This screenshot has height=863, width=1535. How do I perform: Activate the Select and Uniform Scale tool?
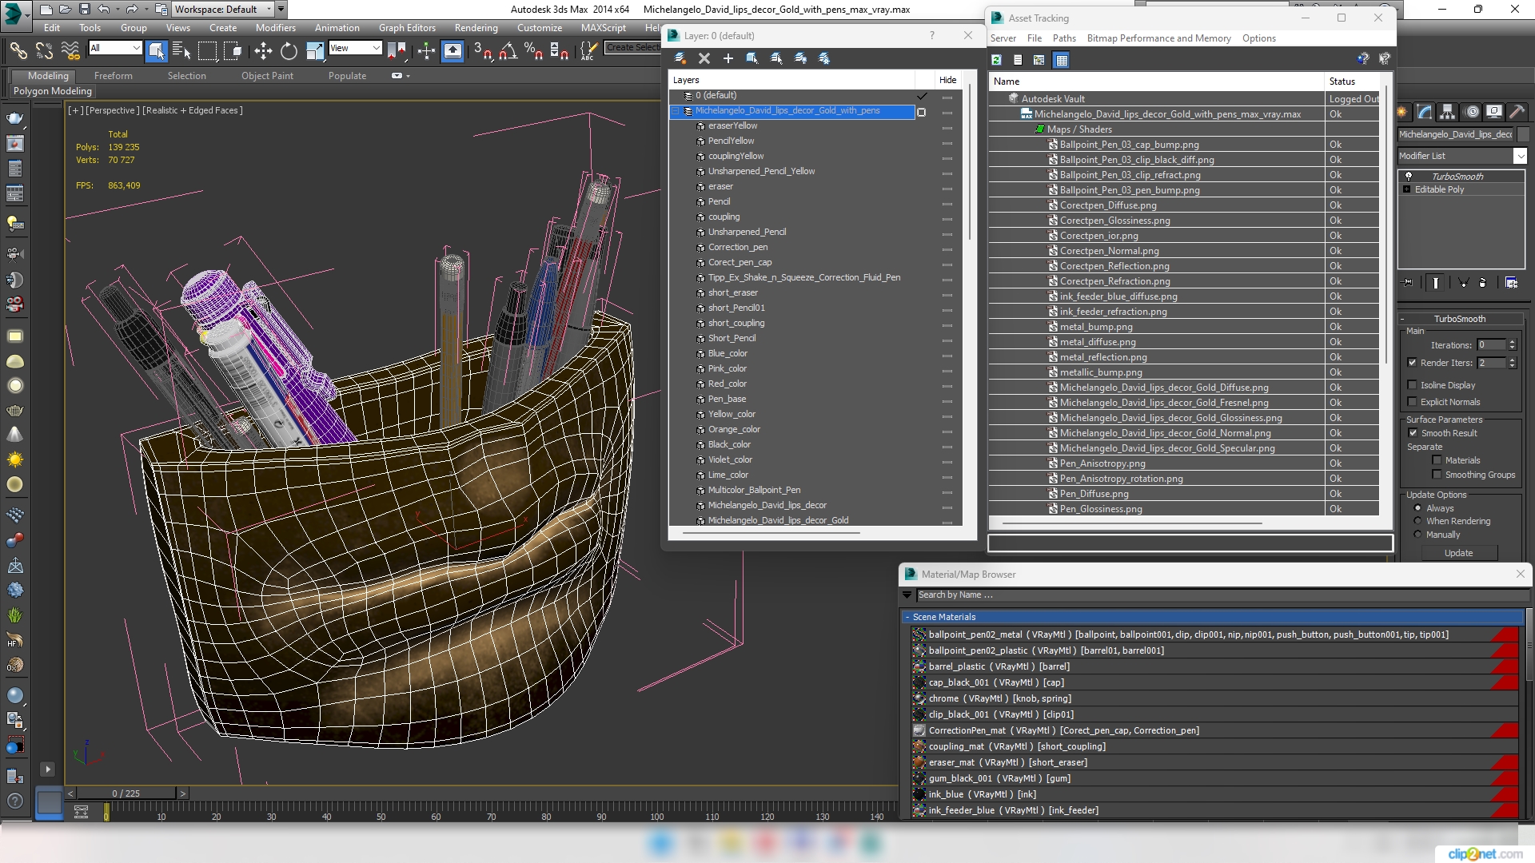(315, 51)
